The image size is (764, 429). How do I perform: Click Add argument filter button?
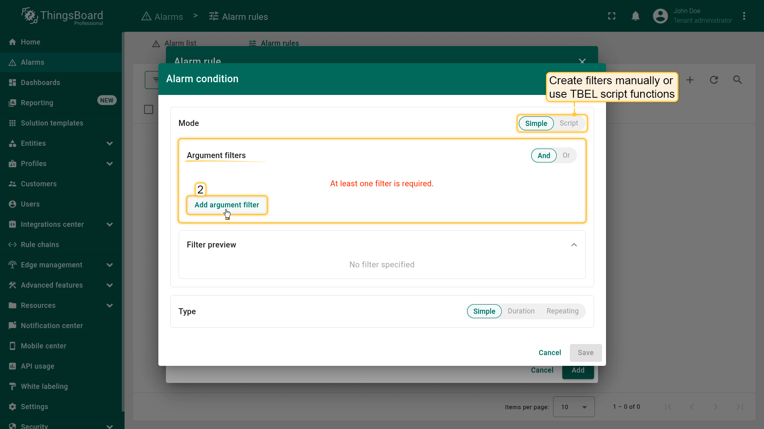pyautogui.click(x=226, y=205)
